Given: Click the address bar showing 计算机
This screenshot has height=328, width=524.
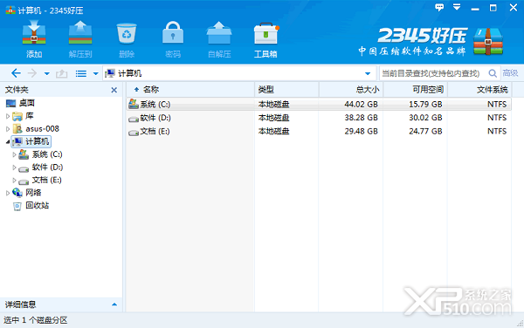Looking at the screenshot, I should tap(239, 73).
